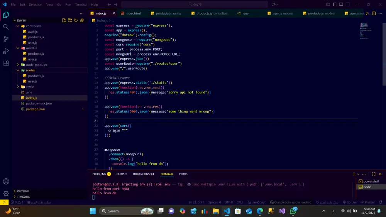
Task: Show the Debug Console tab
Action: (x=144, y=174)
